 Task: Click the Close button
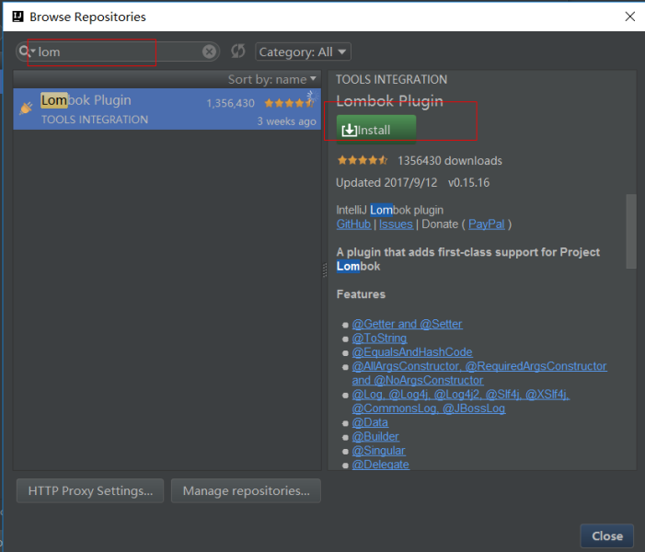(606, 536)
